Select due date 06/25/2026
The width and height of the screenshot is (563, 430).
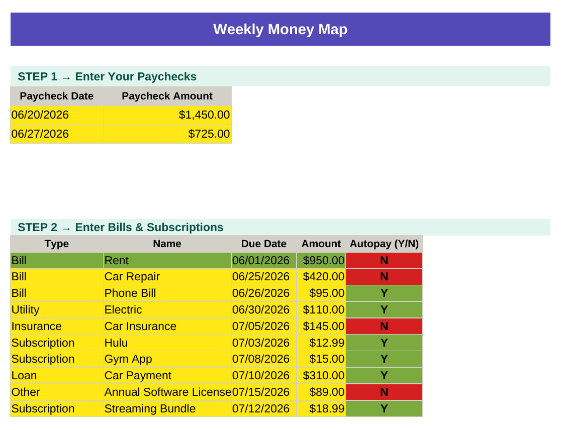[264, 277]
